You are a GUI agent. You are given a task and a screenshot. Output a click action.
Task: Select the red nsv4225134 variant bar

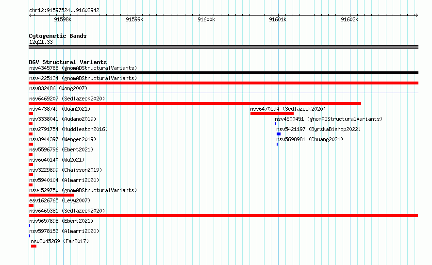click(223, 83)
